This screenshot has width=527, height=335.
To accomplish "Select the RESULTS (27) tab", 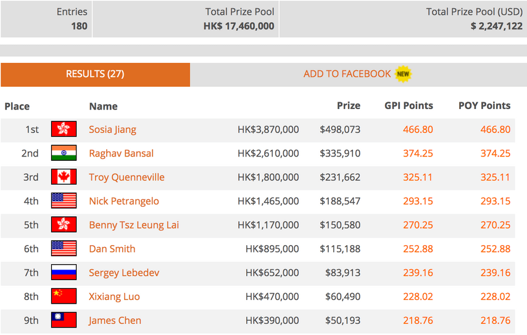I will (95, 75).
